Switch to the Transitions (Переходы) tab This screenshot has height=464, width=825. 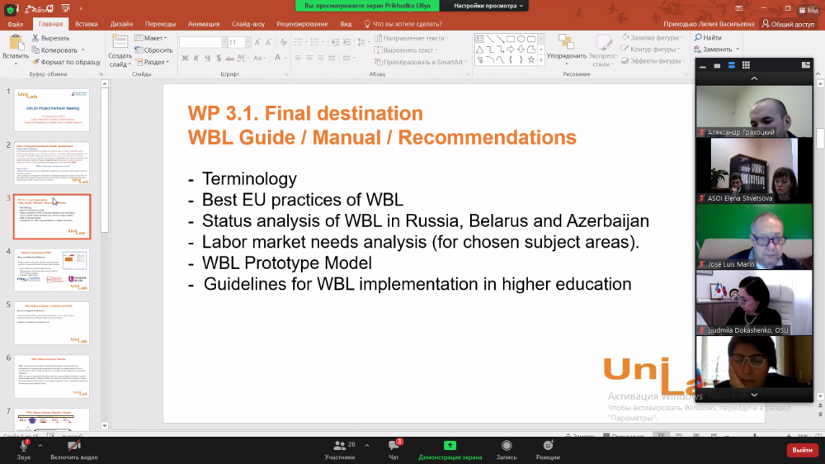[161, 24]
